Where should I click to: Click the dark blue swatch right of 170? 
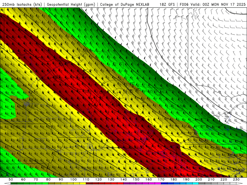click(164, 183)
